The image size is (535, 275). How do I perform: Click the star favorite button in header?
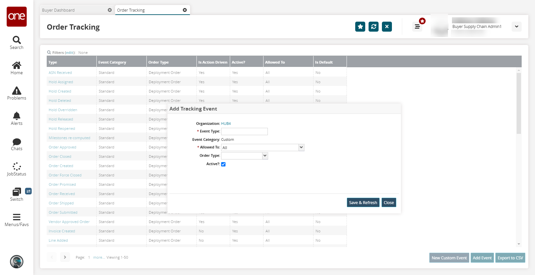[360, 27]
